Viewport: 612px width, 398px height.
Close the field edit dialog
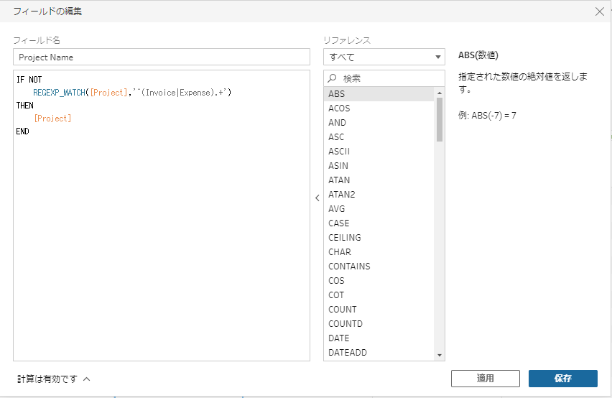coord(600,11)
